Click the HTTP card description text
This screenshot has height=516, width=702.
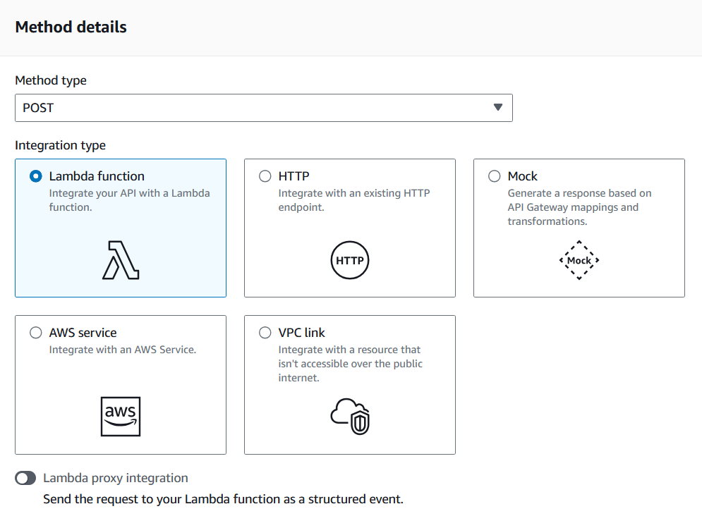354,200
